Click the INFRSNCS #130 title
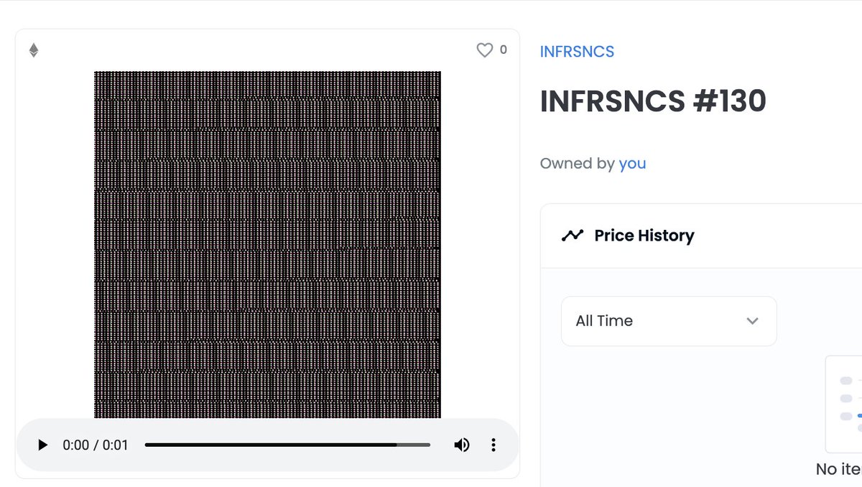862x487 pixels. 653,102
